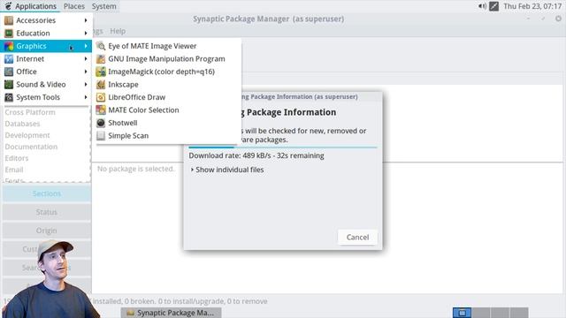
Task: Expand Education submenu arrow
Action: [x=86, y=34]
